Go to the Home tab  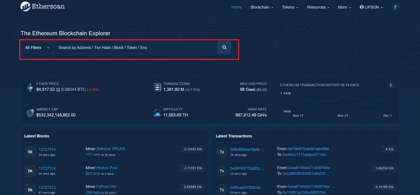(x=237, y=7)
